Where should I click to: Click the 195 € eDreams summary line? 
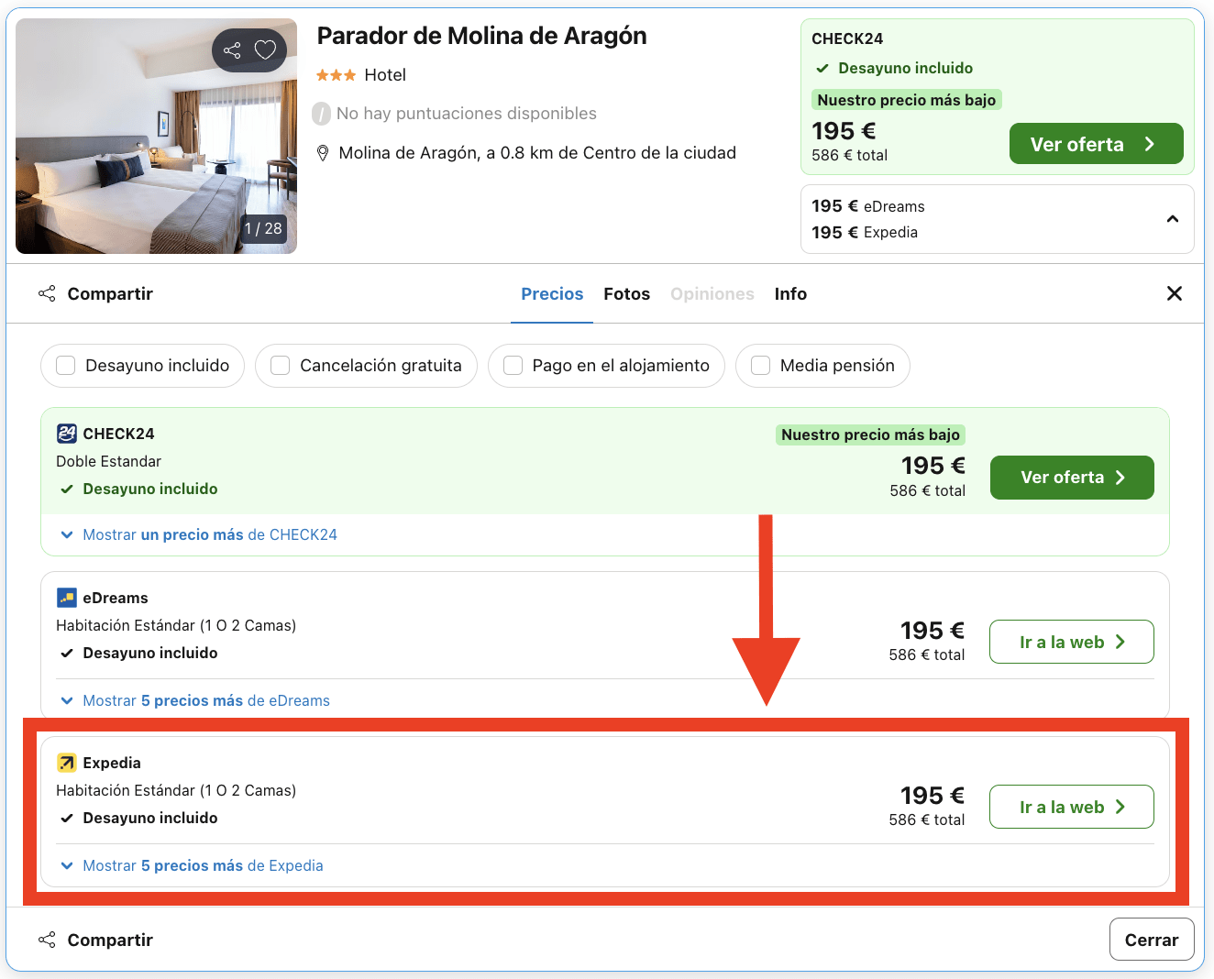868,206
